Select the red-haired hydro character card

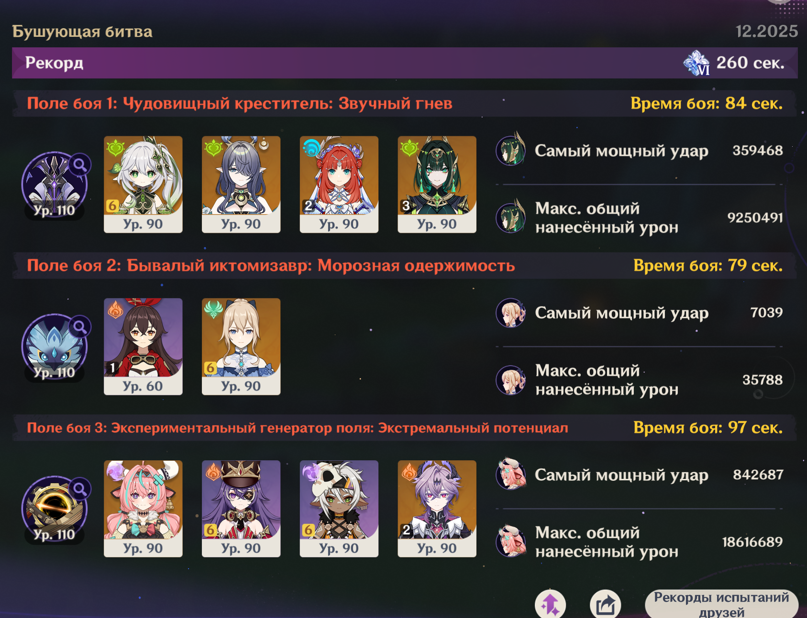pyautogui.click(x=339, y=184)
